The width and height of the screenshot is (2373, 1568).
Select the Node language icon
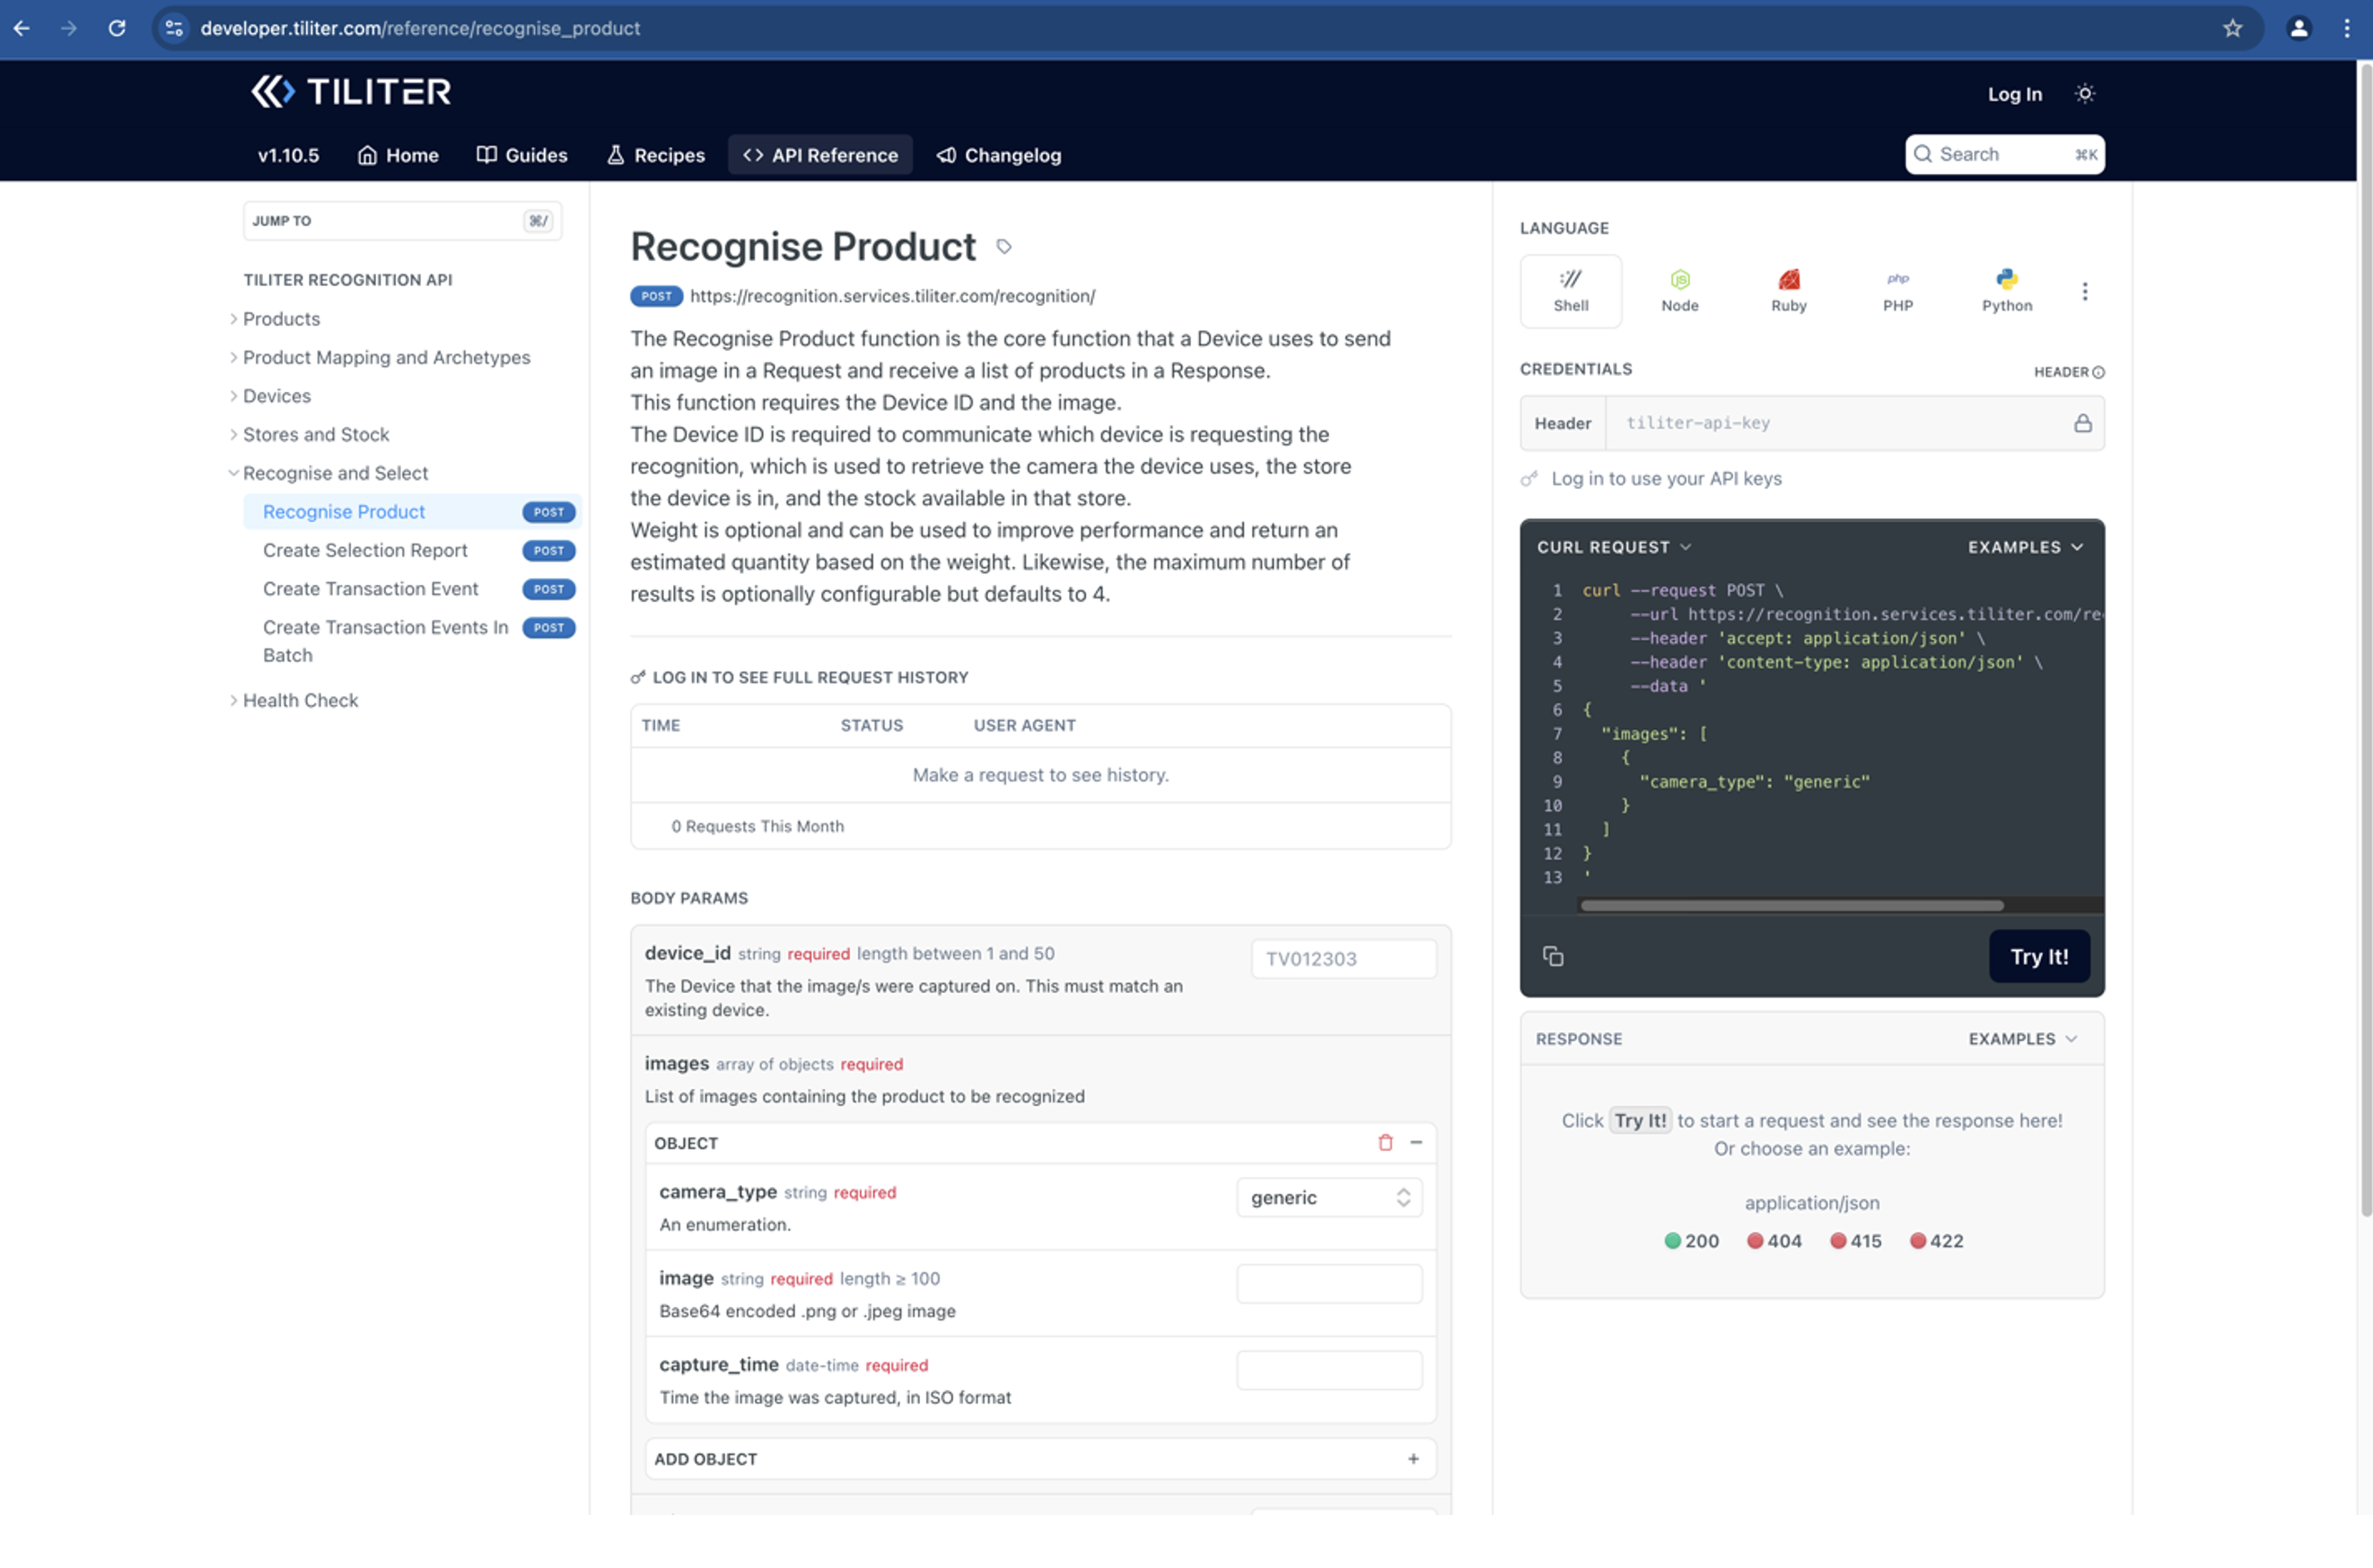(1680, 291)
